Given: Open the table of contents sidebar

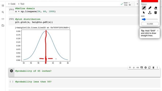Looking at the screenshot, I should [x=3, y=6].
